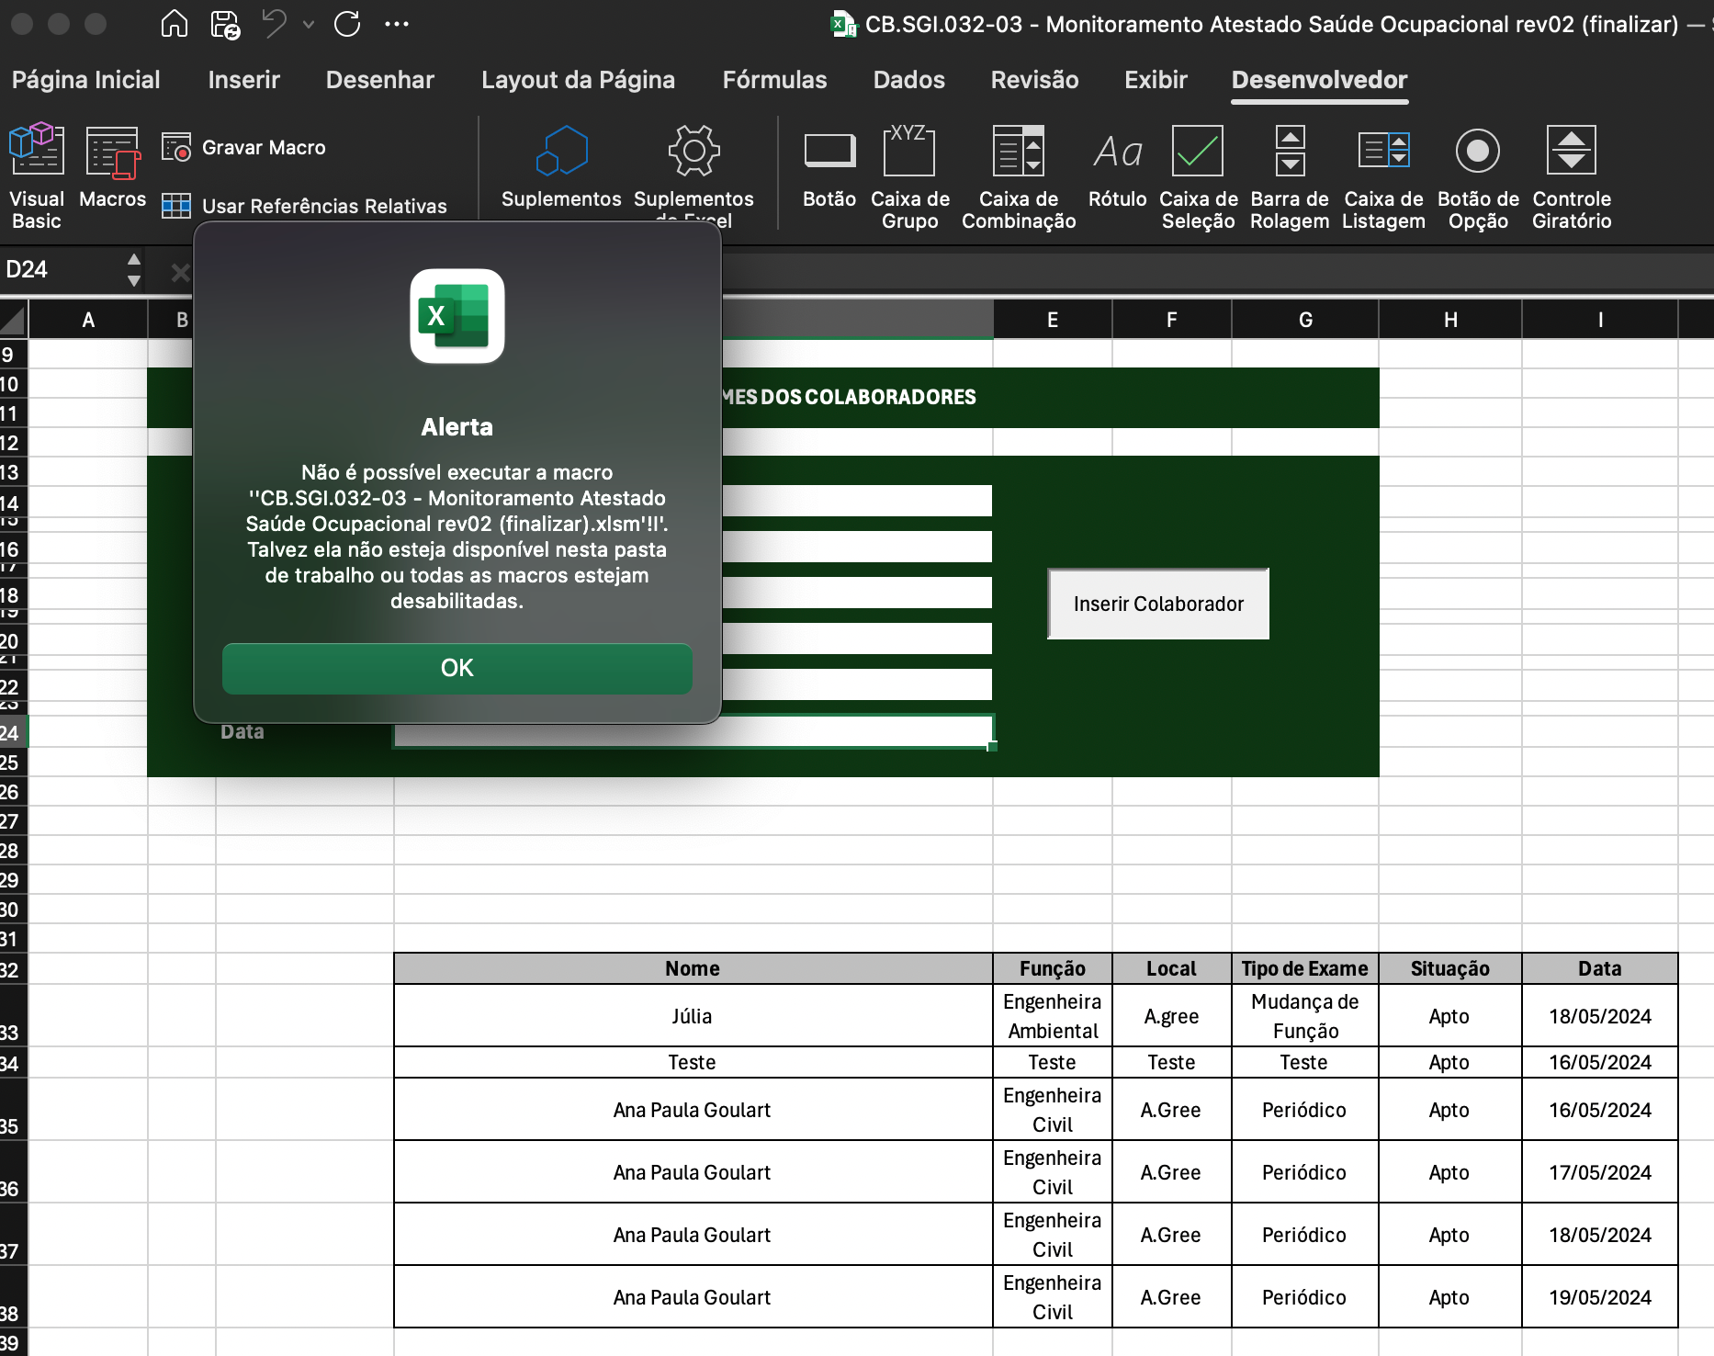Open the Macros dialog
The width and height of the screenshot is (1714, 1356).
tap(111, 170)
